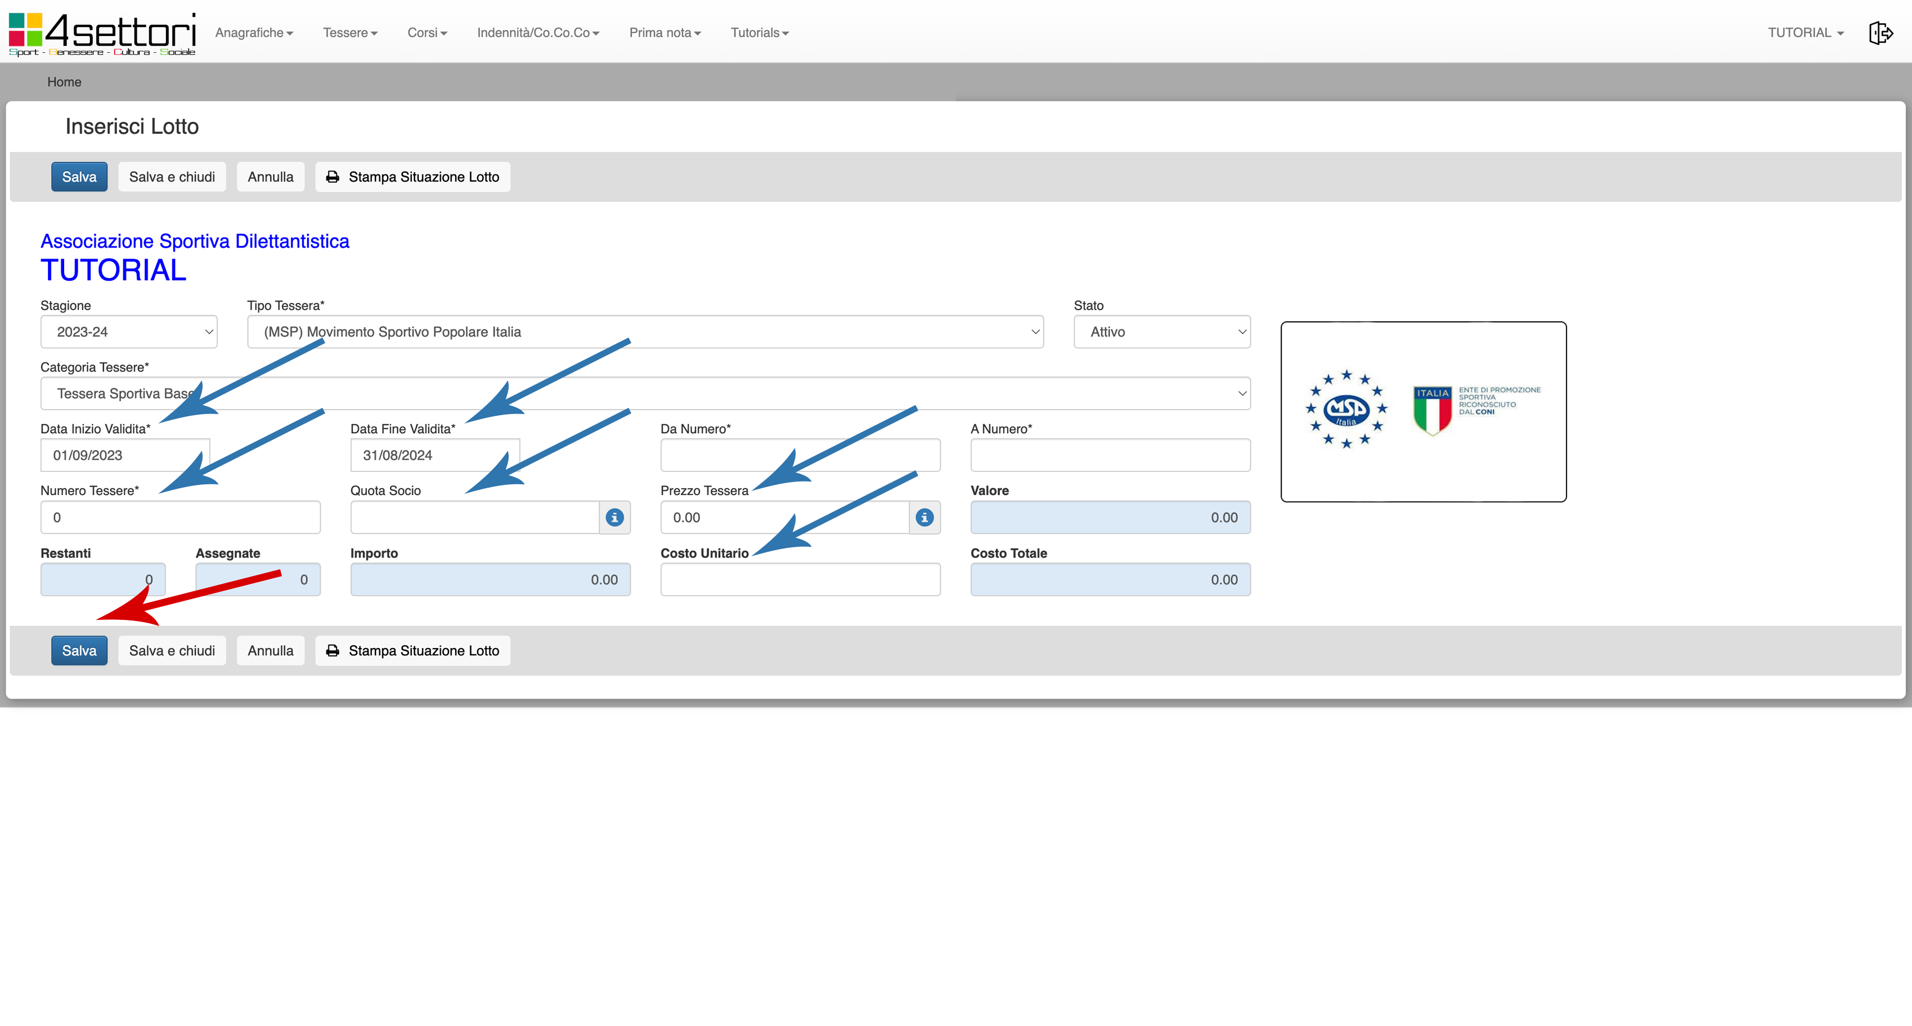
Task: Click the top Salva button
Action: [79, 177]
